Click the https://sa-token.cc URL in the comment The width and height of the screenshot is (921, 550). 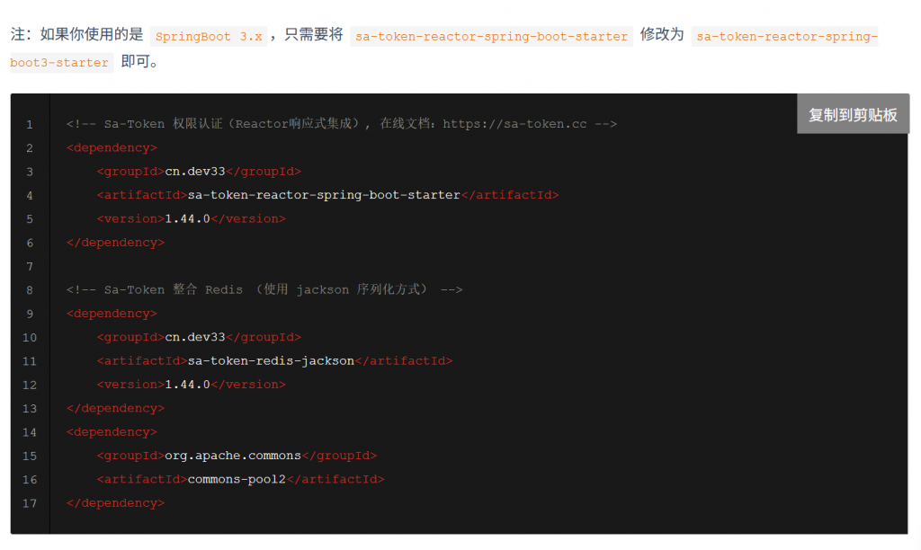514,124
